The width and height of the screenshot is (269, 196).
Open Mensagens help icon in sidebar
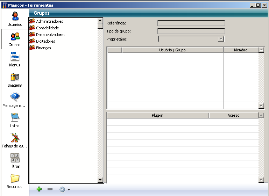tap(15, 97)
